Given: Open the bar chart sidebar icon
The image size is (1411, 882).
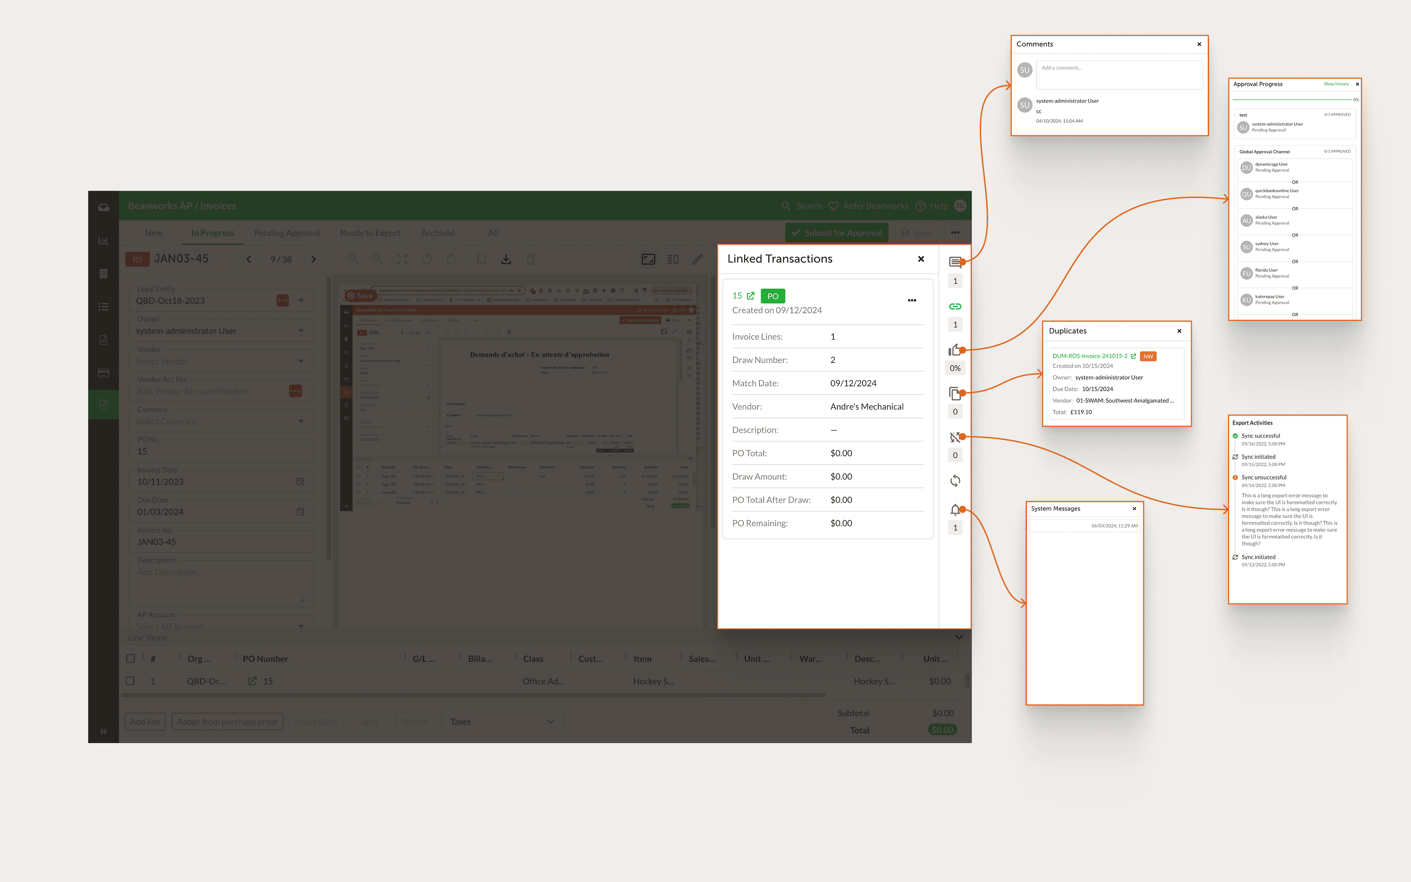Looking at the screenshot, I should click(x=103, y=240).
